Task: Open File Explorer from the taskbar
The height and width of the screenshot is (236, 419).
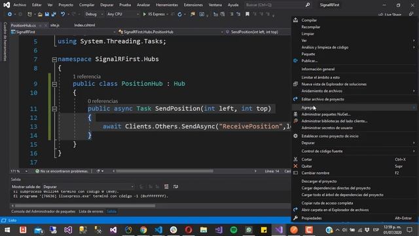Action: click(204, 230)
